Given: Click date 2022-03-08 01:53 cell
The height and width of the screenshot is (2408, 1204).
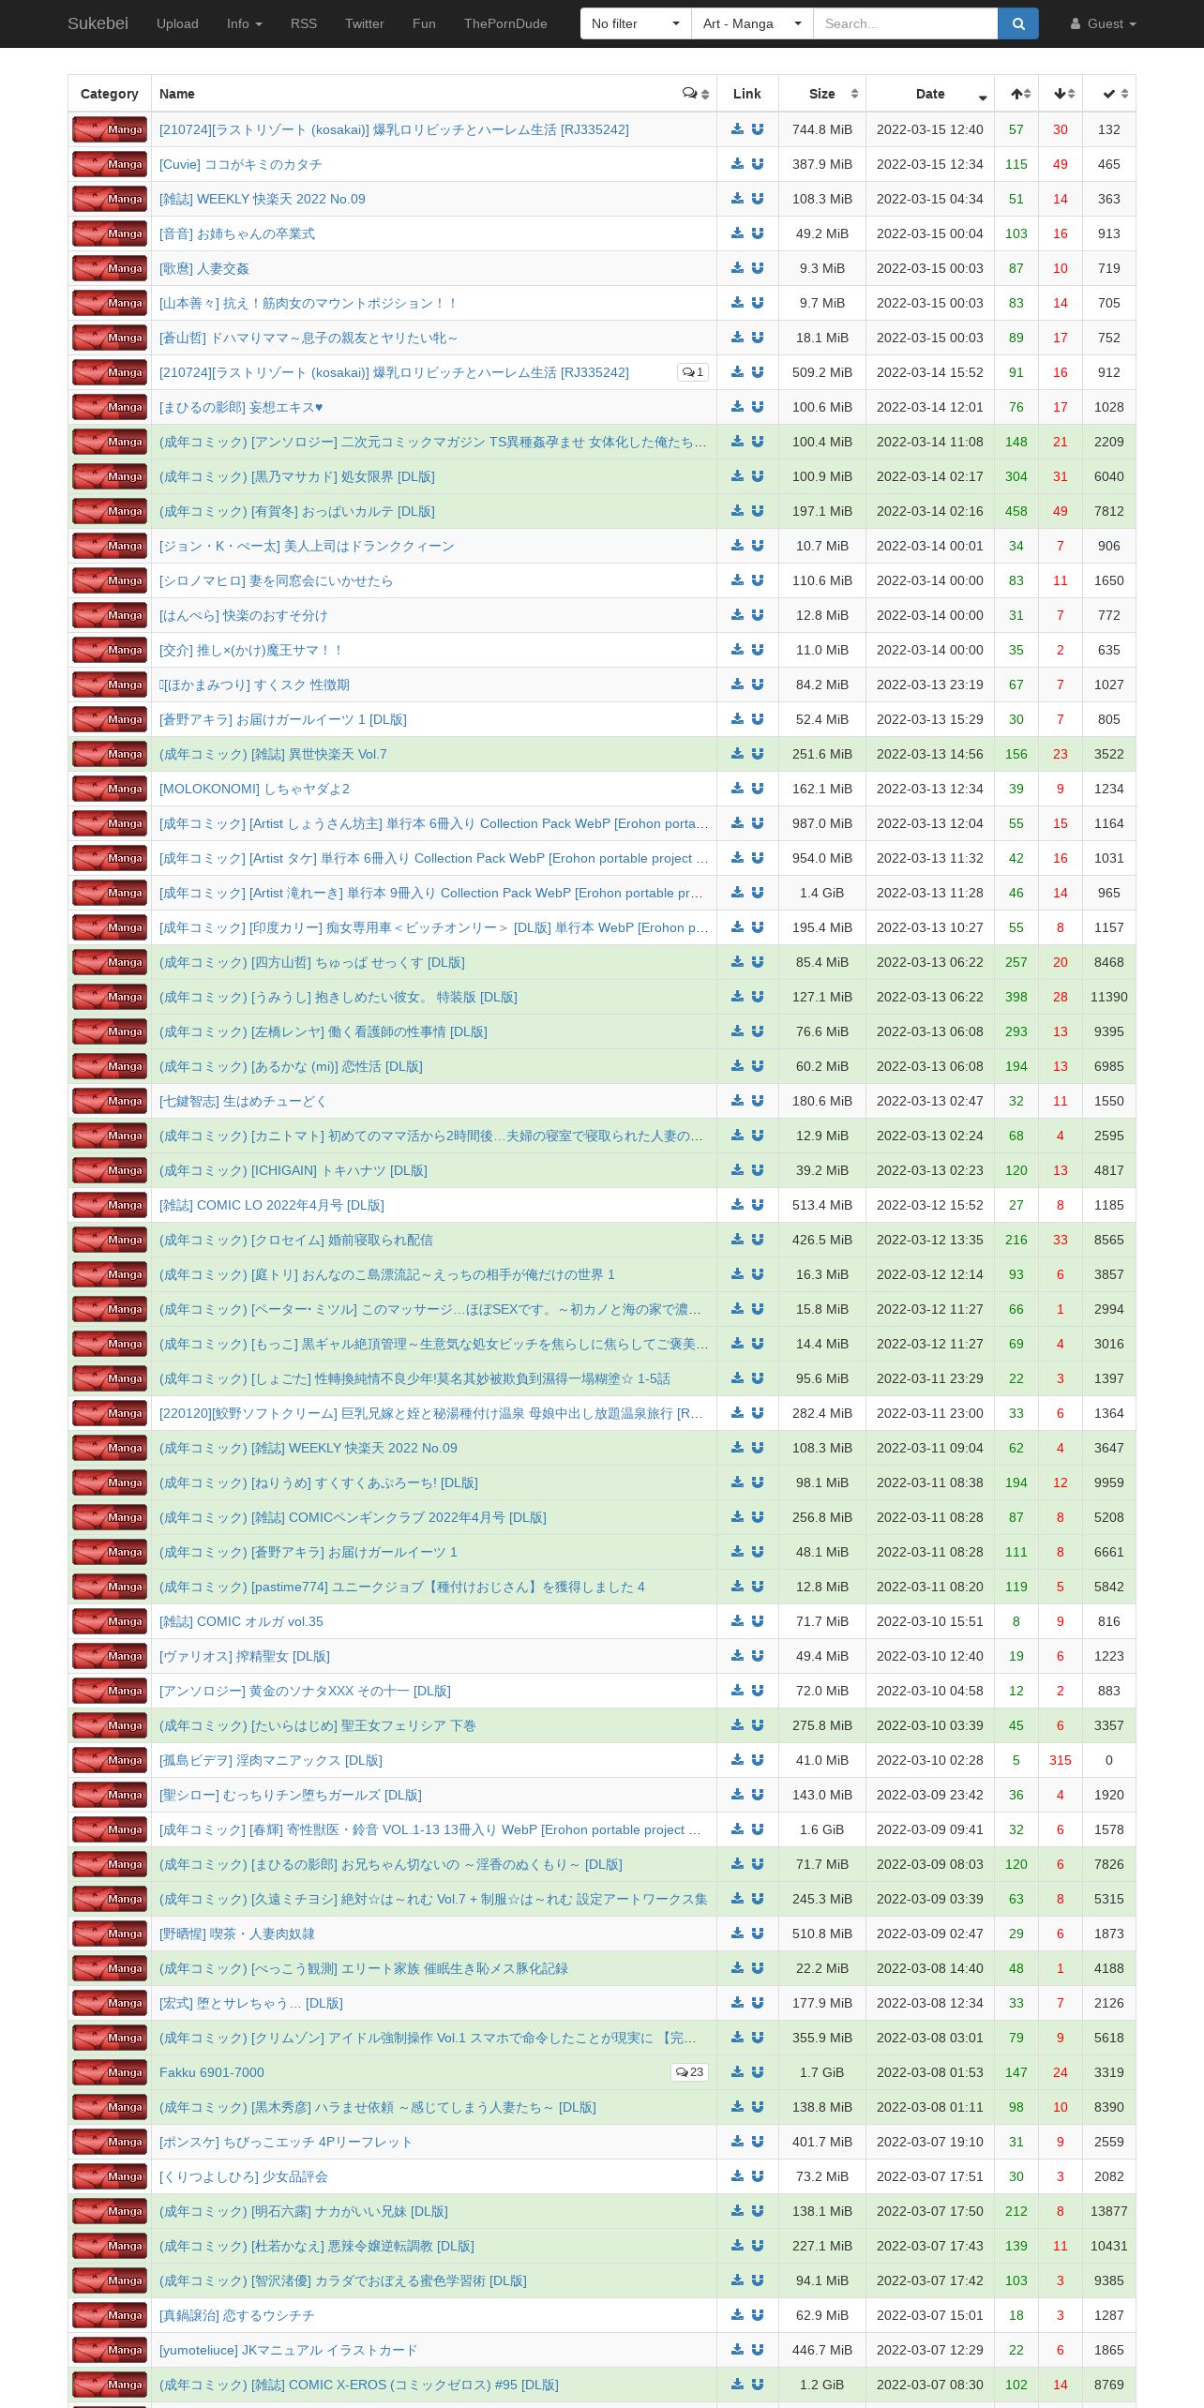Looking at the screenshot, I should pos(930,2072).
